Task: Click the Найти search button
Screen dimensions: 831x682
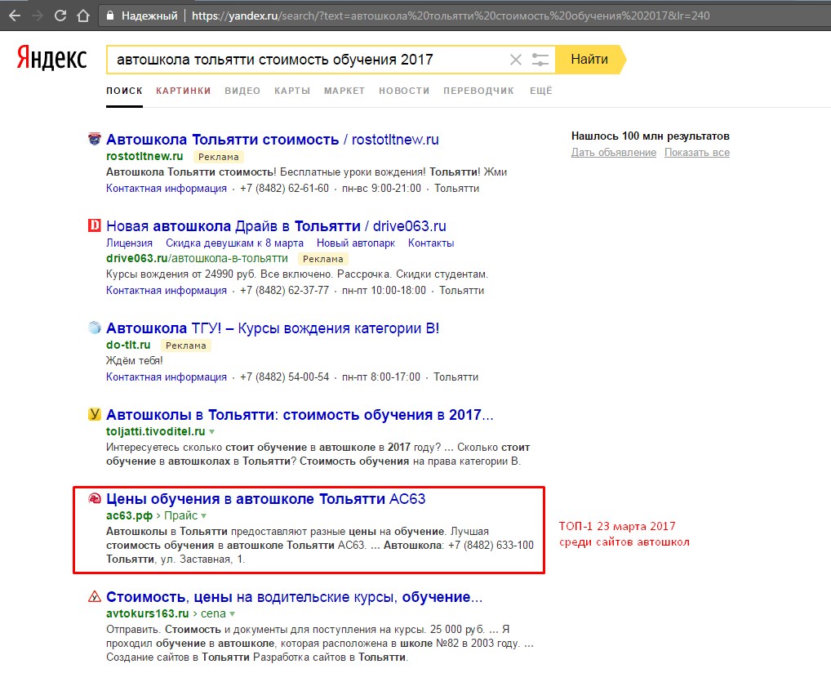Action: click(590, 60)
